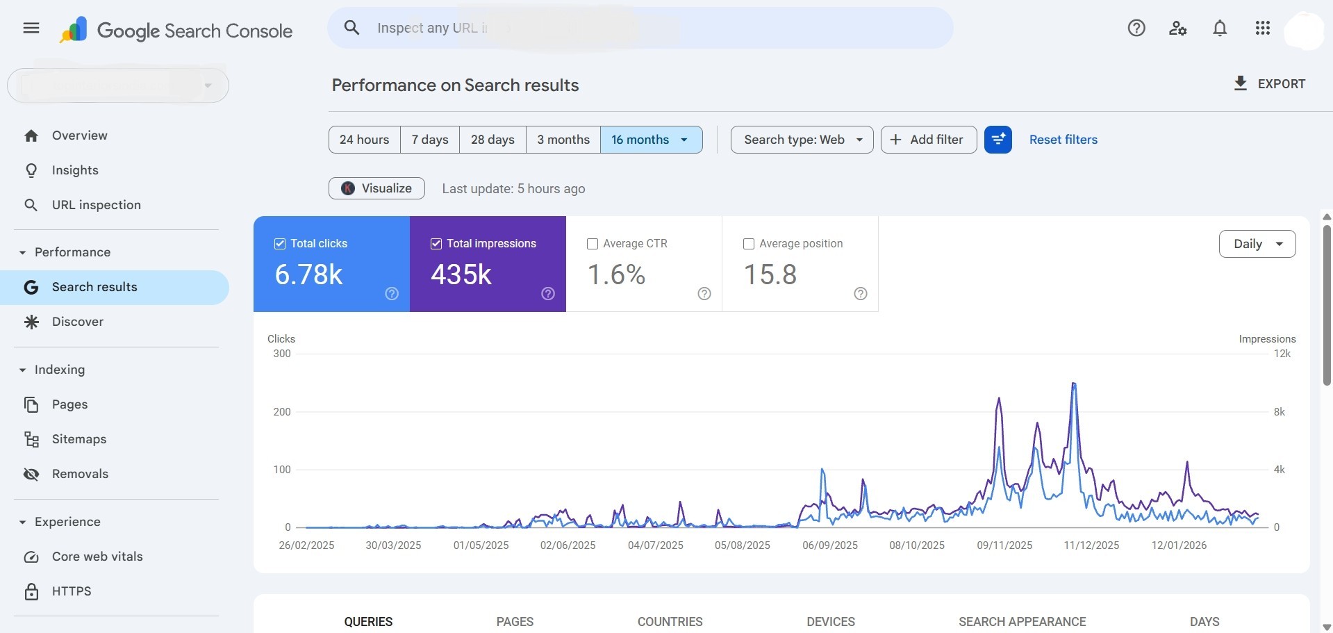Open the navigation hamburger menu
1333x633 pixels.
point(31,28)
